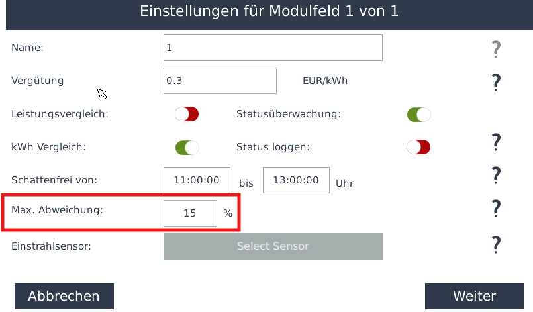Click the Einstellungen für Modulfeld title

coord(269,11)
